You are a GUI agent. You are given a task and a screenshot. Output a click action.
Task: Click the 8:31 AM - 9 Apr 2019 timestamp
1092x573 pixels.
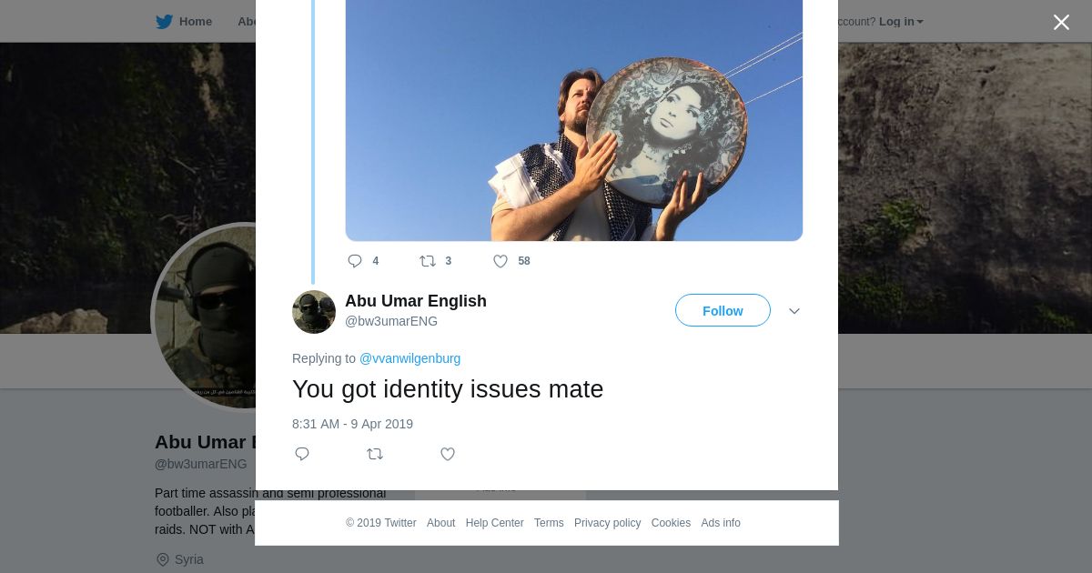coord(352,424)
